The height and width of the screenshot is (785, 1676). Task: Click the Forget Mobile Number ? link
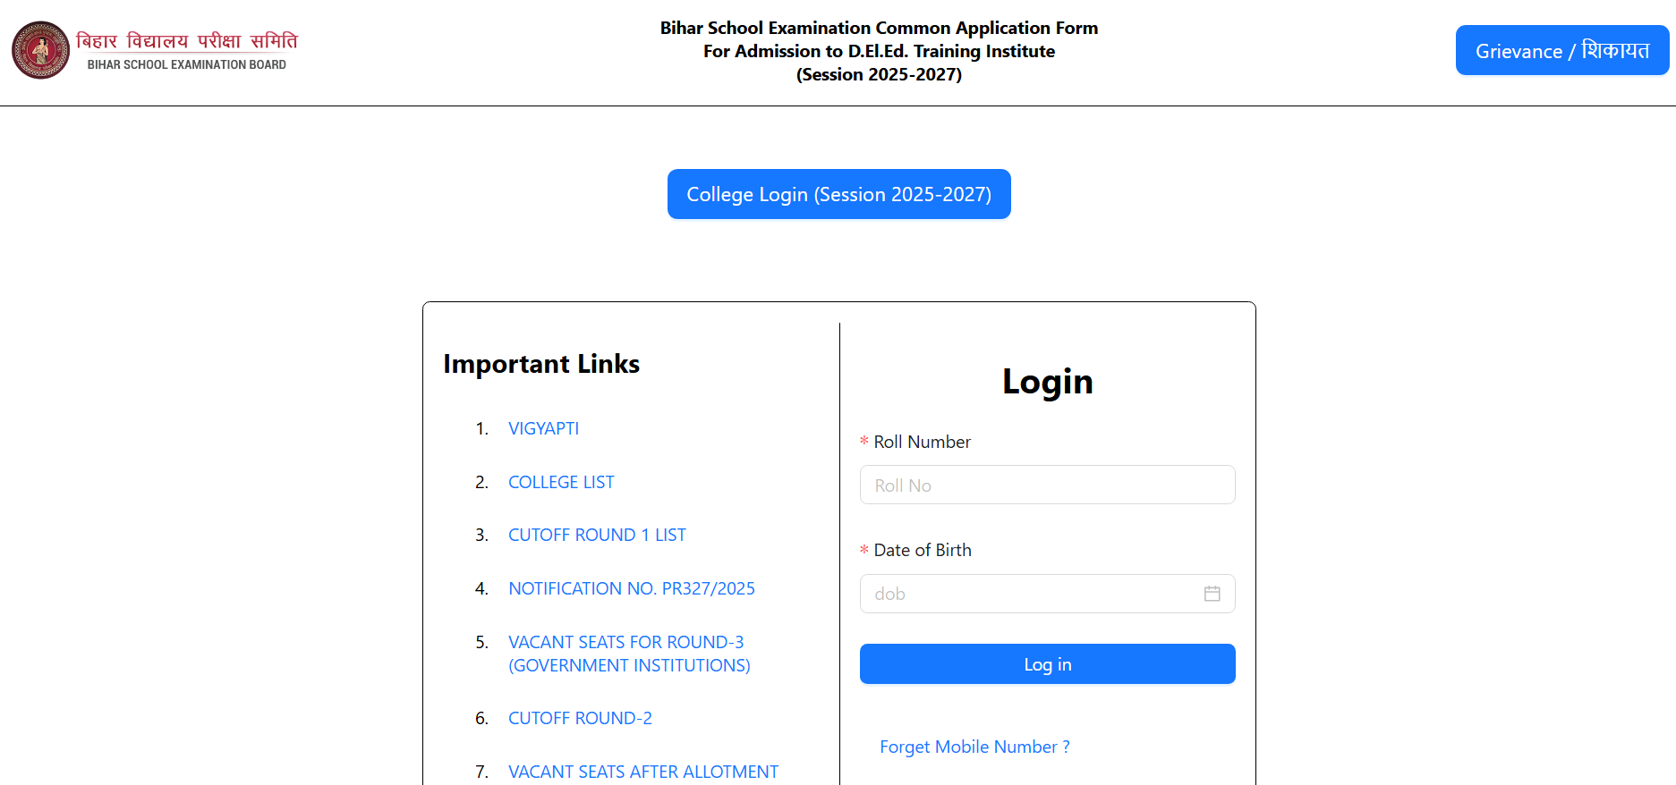[974, 747]
